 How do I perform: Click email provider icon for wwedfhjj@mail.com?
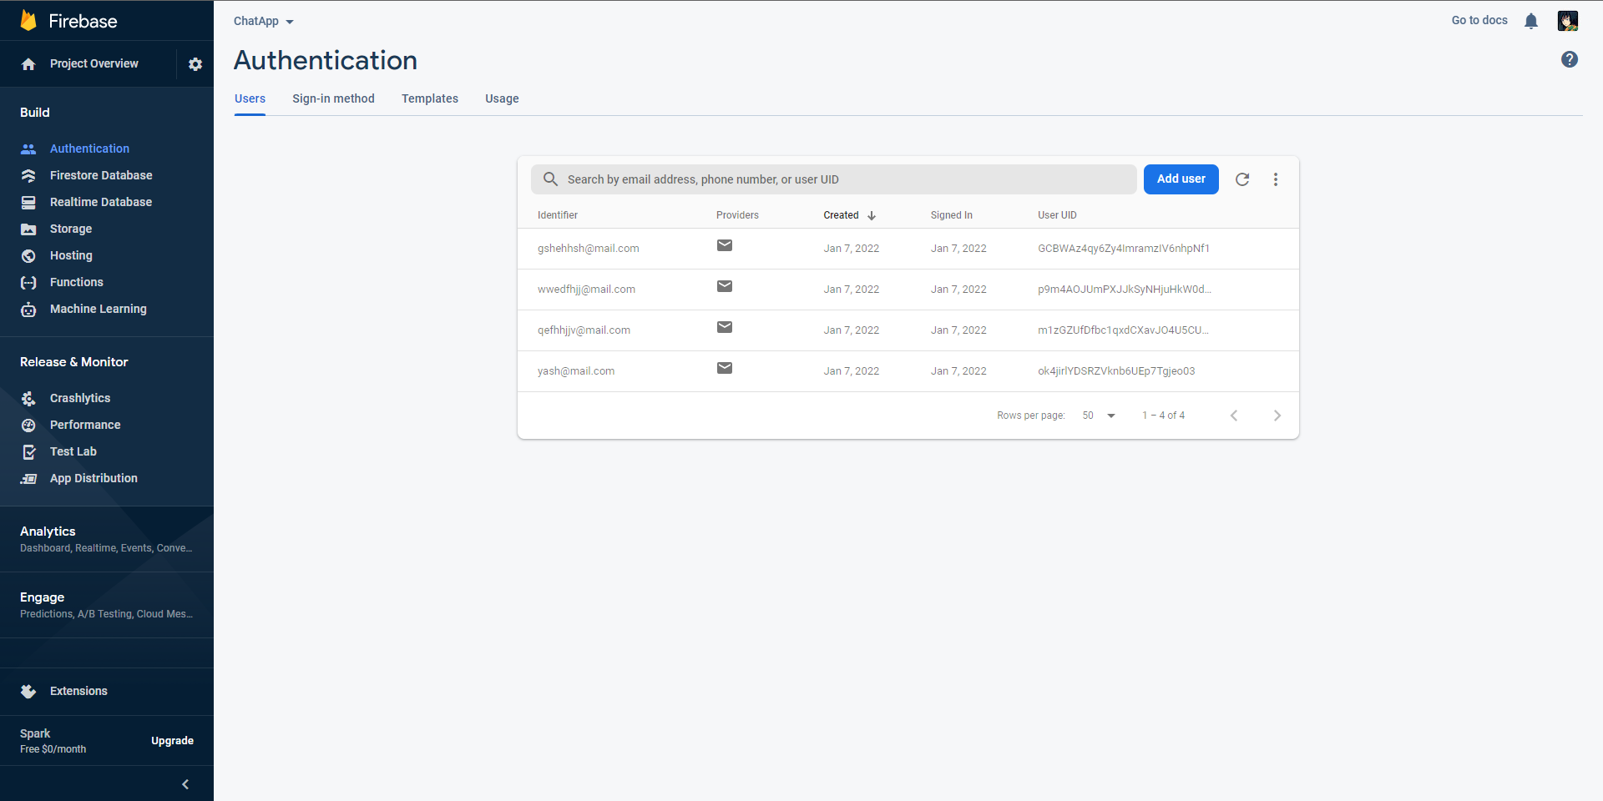(x=725, y=286)
